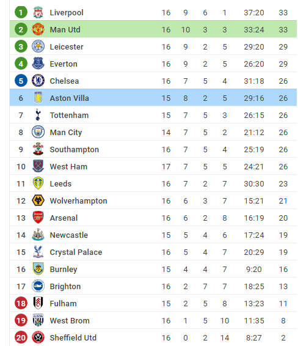Click the Leeds team name link
This screenshot has height=346, width=298.
[60, 183]
